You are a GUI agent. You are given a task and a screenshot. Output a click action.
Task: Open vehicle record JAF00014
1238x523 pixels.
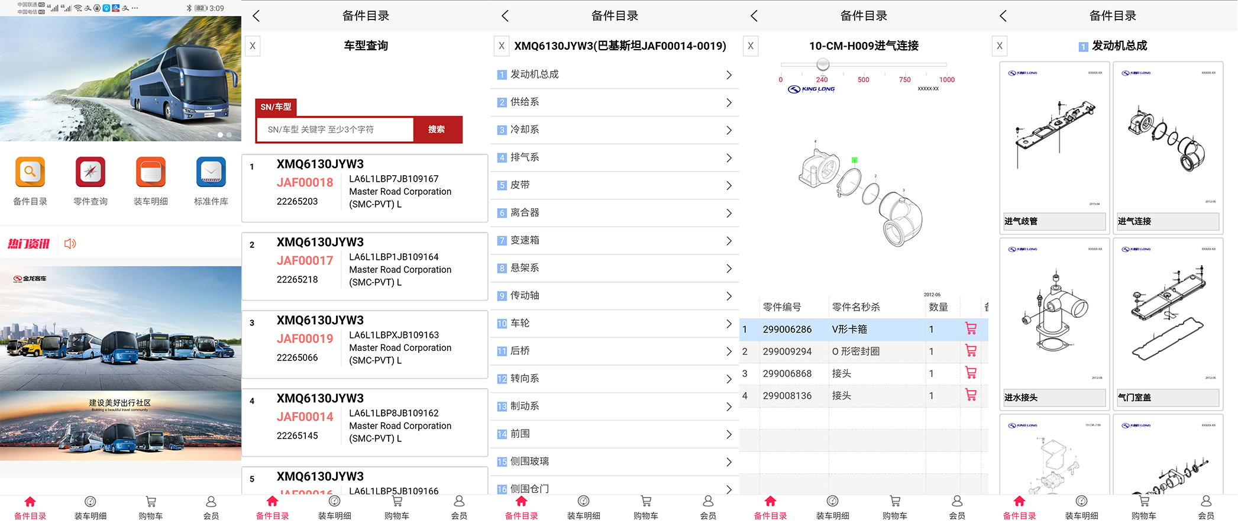365,422
